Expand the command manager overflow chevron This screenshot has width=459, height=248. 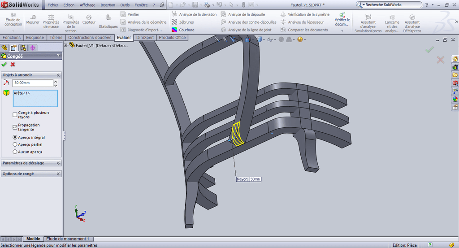point(456,22)
